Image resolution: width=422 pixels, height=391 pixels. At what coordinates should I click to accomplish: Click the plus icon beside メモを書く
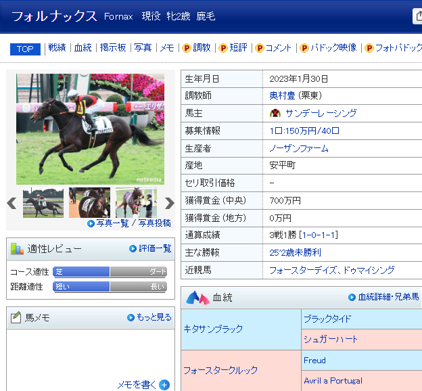pos(164,385)
